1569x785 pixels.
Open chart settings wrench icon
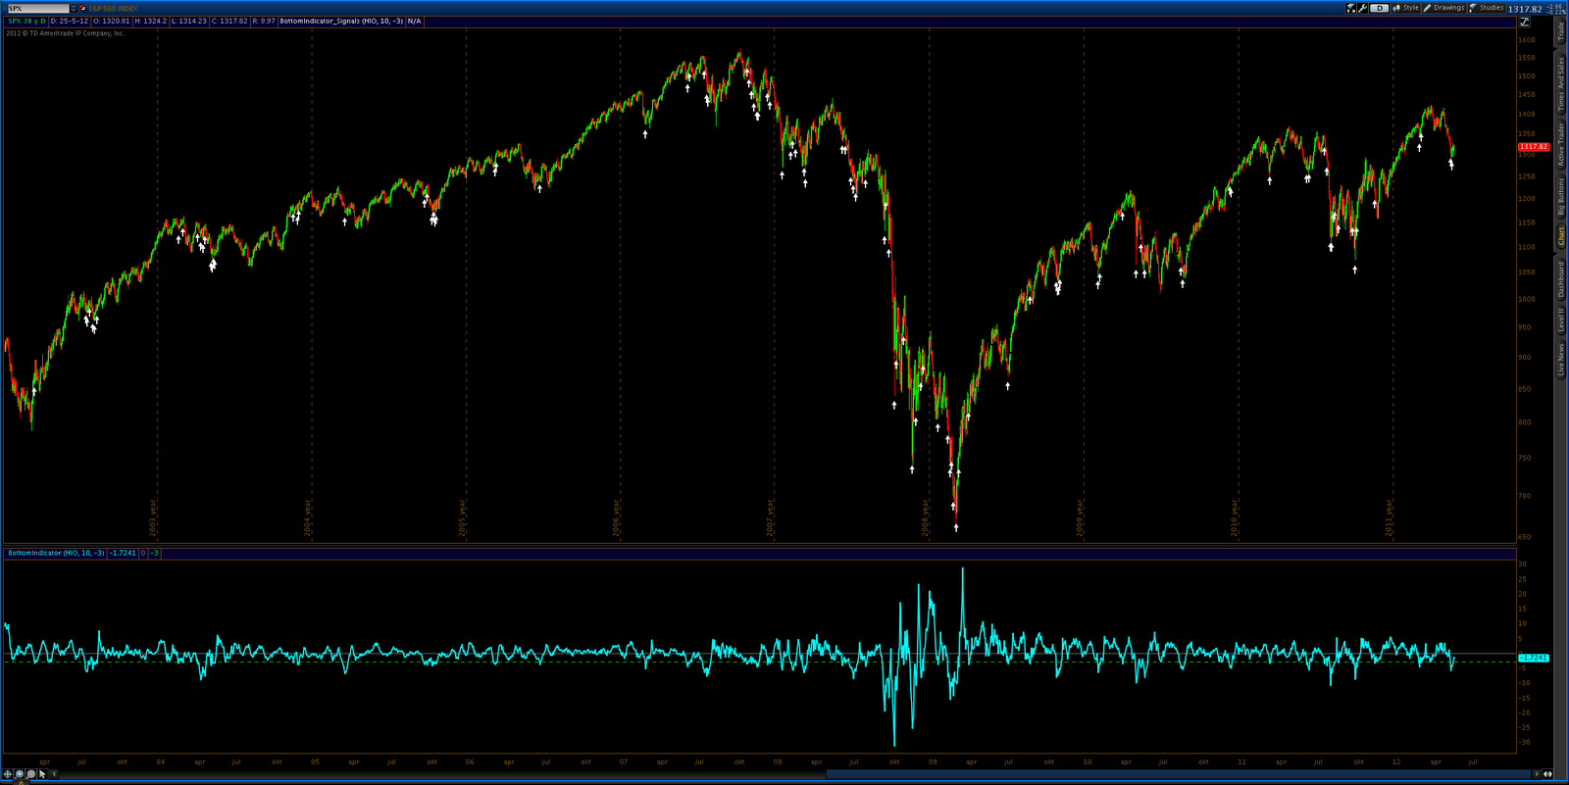tap(1363, 8)
